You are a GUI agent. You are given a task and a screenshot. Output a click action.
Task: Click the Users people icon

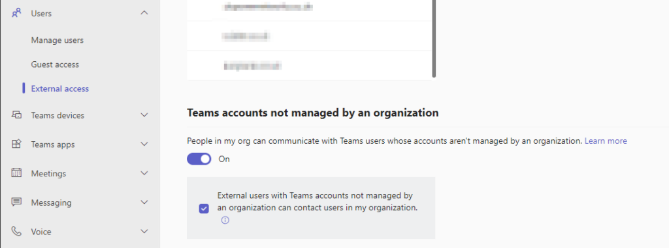16,13
